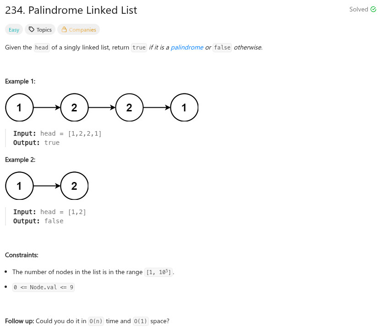Click node 1 in Example 2 diagram
The image size is (383, 336).
click(19, 186)
